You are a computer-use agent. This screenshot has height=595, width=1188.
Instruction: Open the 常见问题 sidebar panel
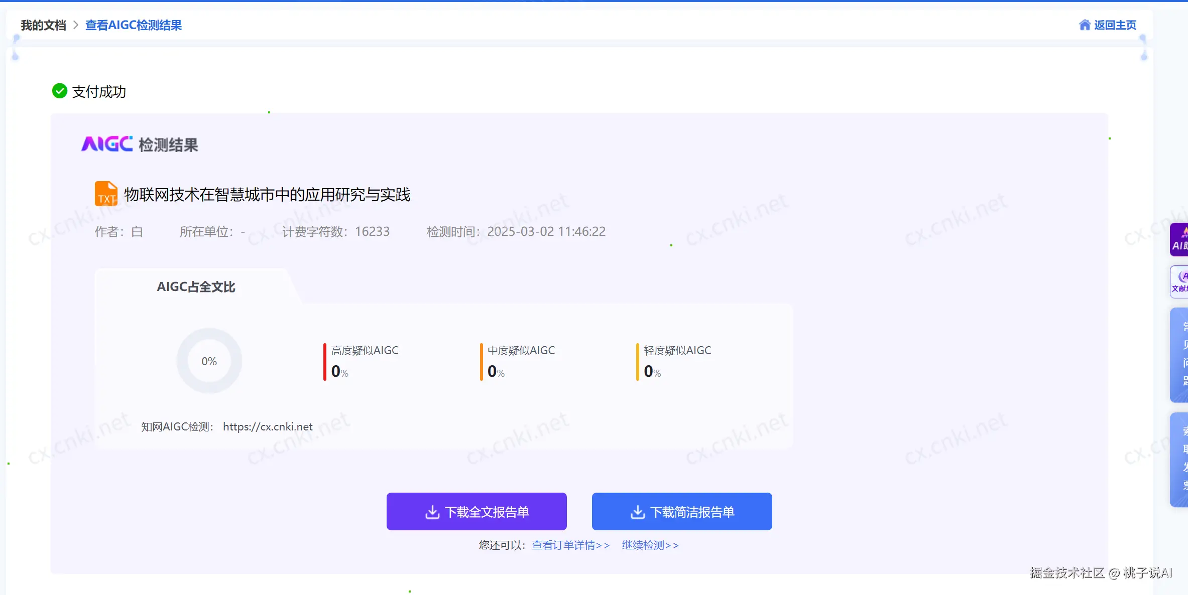pyautogui.click(x=1180, y=355)
